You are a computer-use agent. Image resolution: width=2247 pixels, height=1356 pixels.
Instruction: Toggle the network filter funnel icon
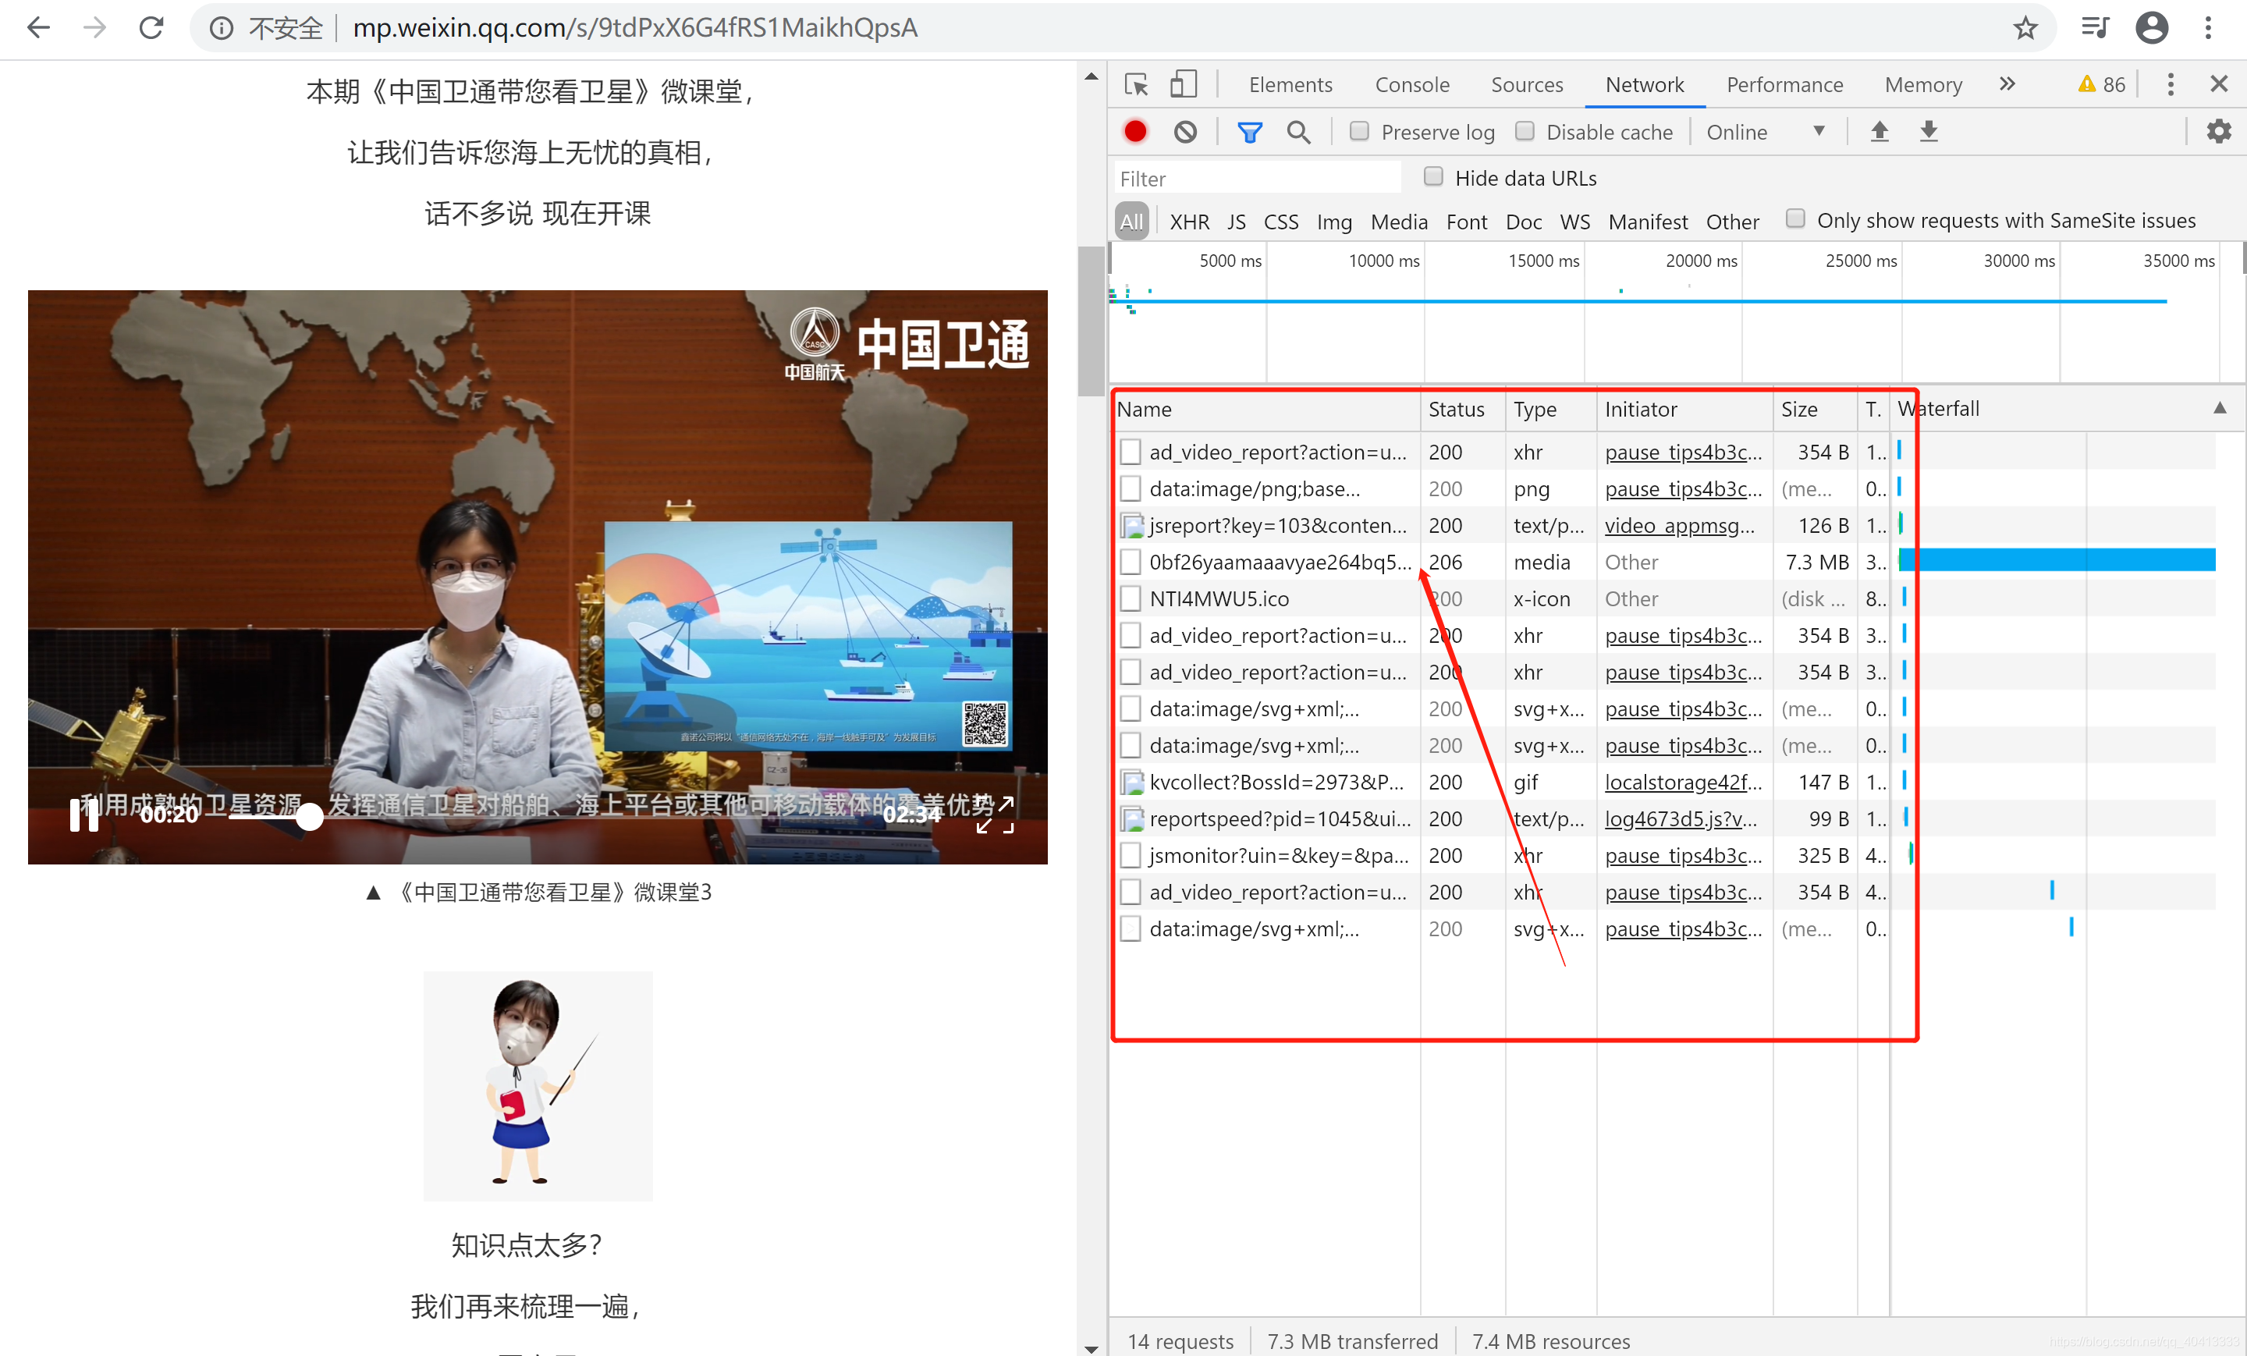click(1249, 132)
